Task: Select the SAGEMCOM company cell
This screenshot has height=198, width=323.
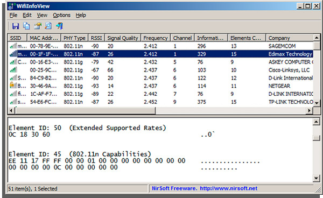Action: (x=282, y=46)
